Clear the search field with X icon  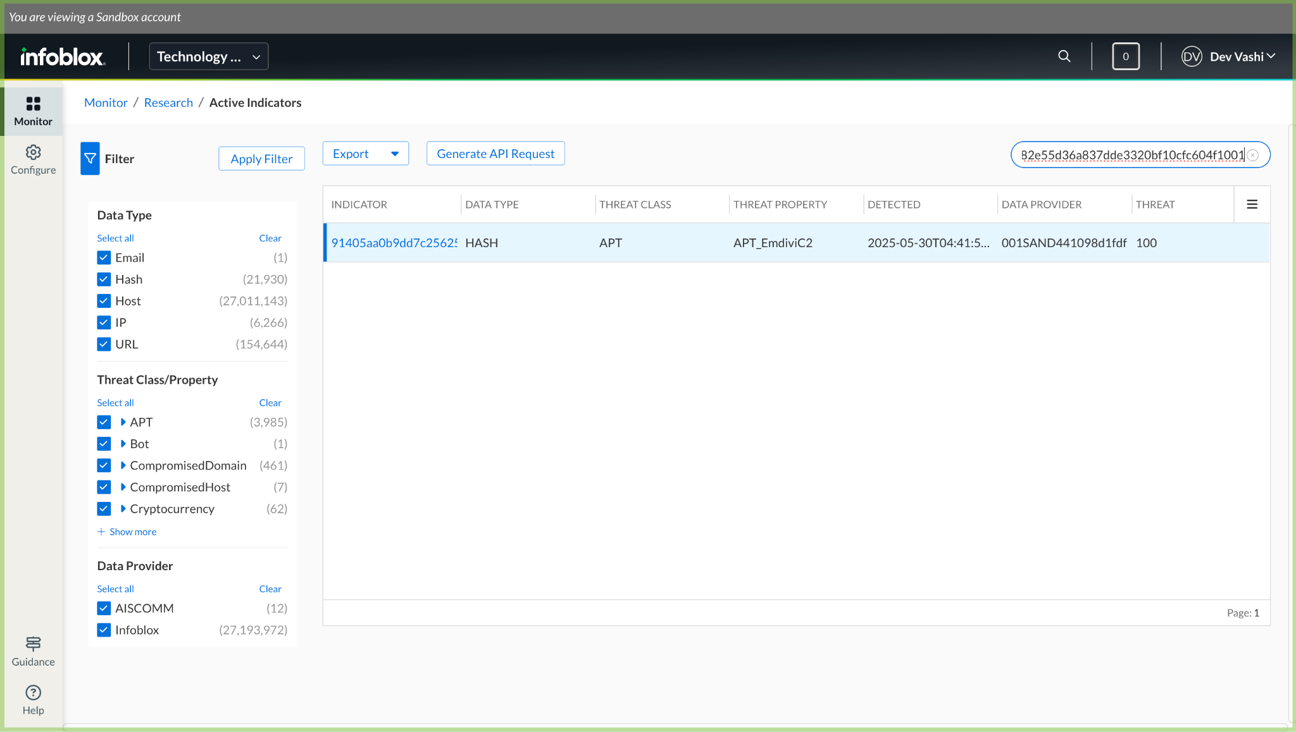1253,155
